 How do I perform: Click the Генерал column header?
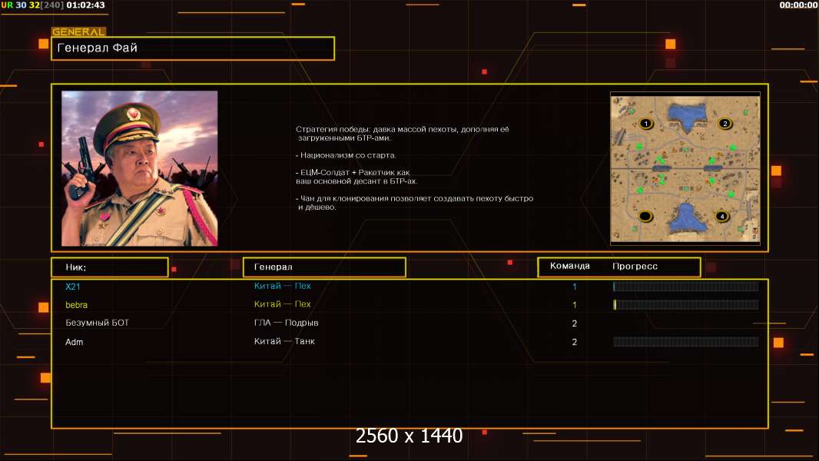coord(324,267)
